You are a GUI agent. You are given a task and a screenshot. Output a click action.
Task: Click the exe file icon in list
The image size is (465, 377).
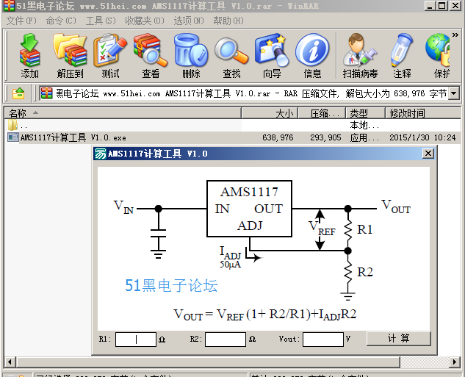(13, 137)
